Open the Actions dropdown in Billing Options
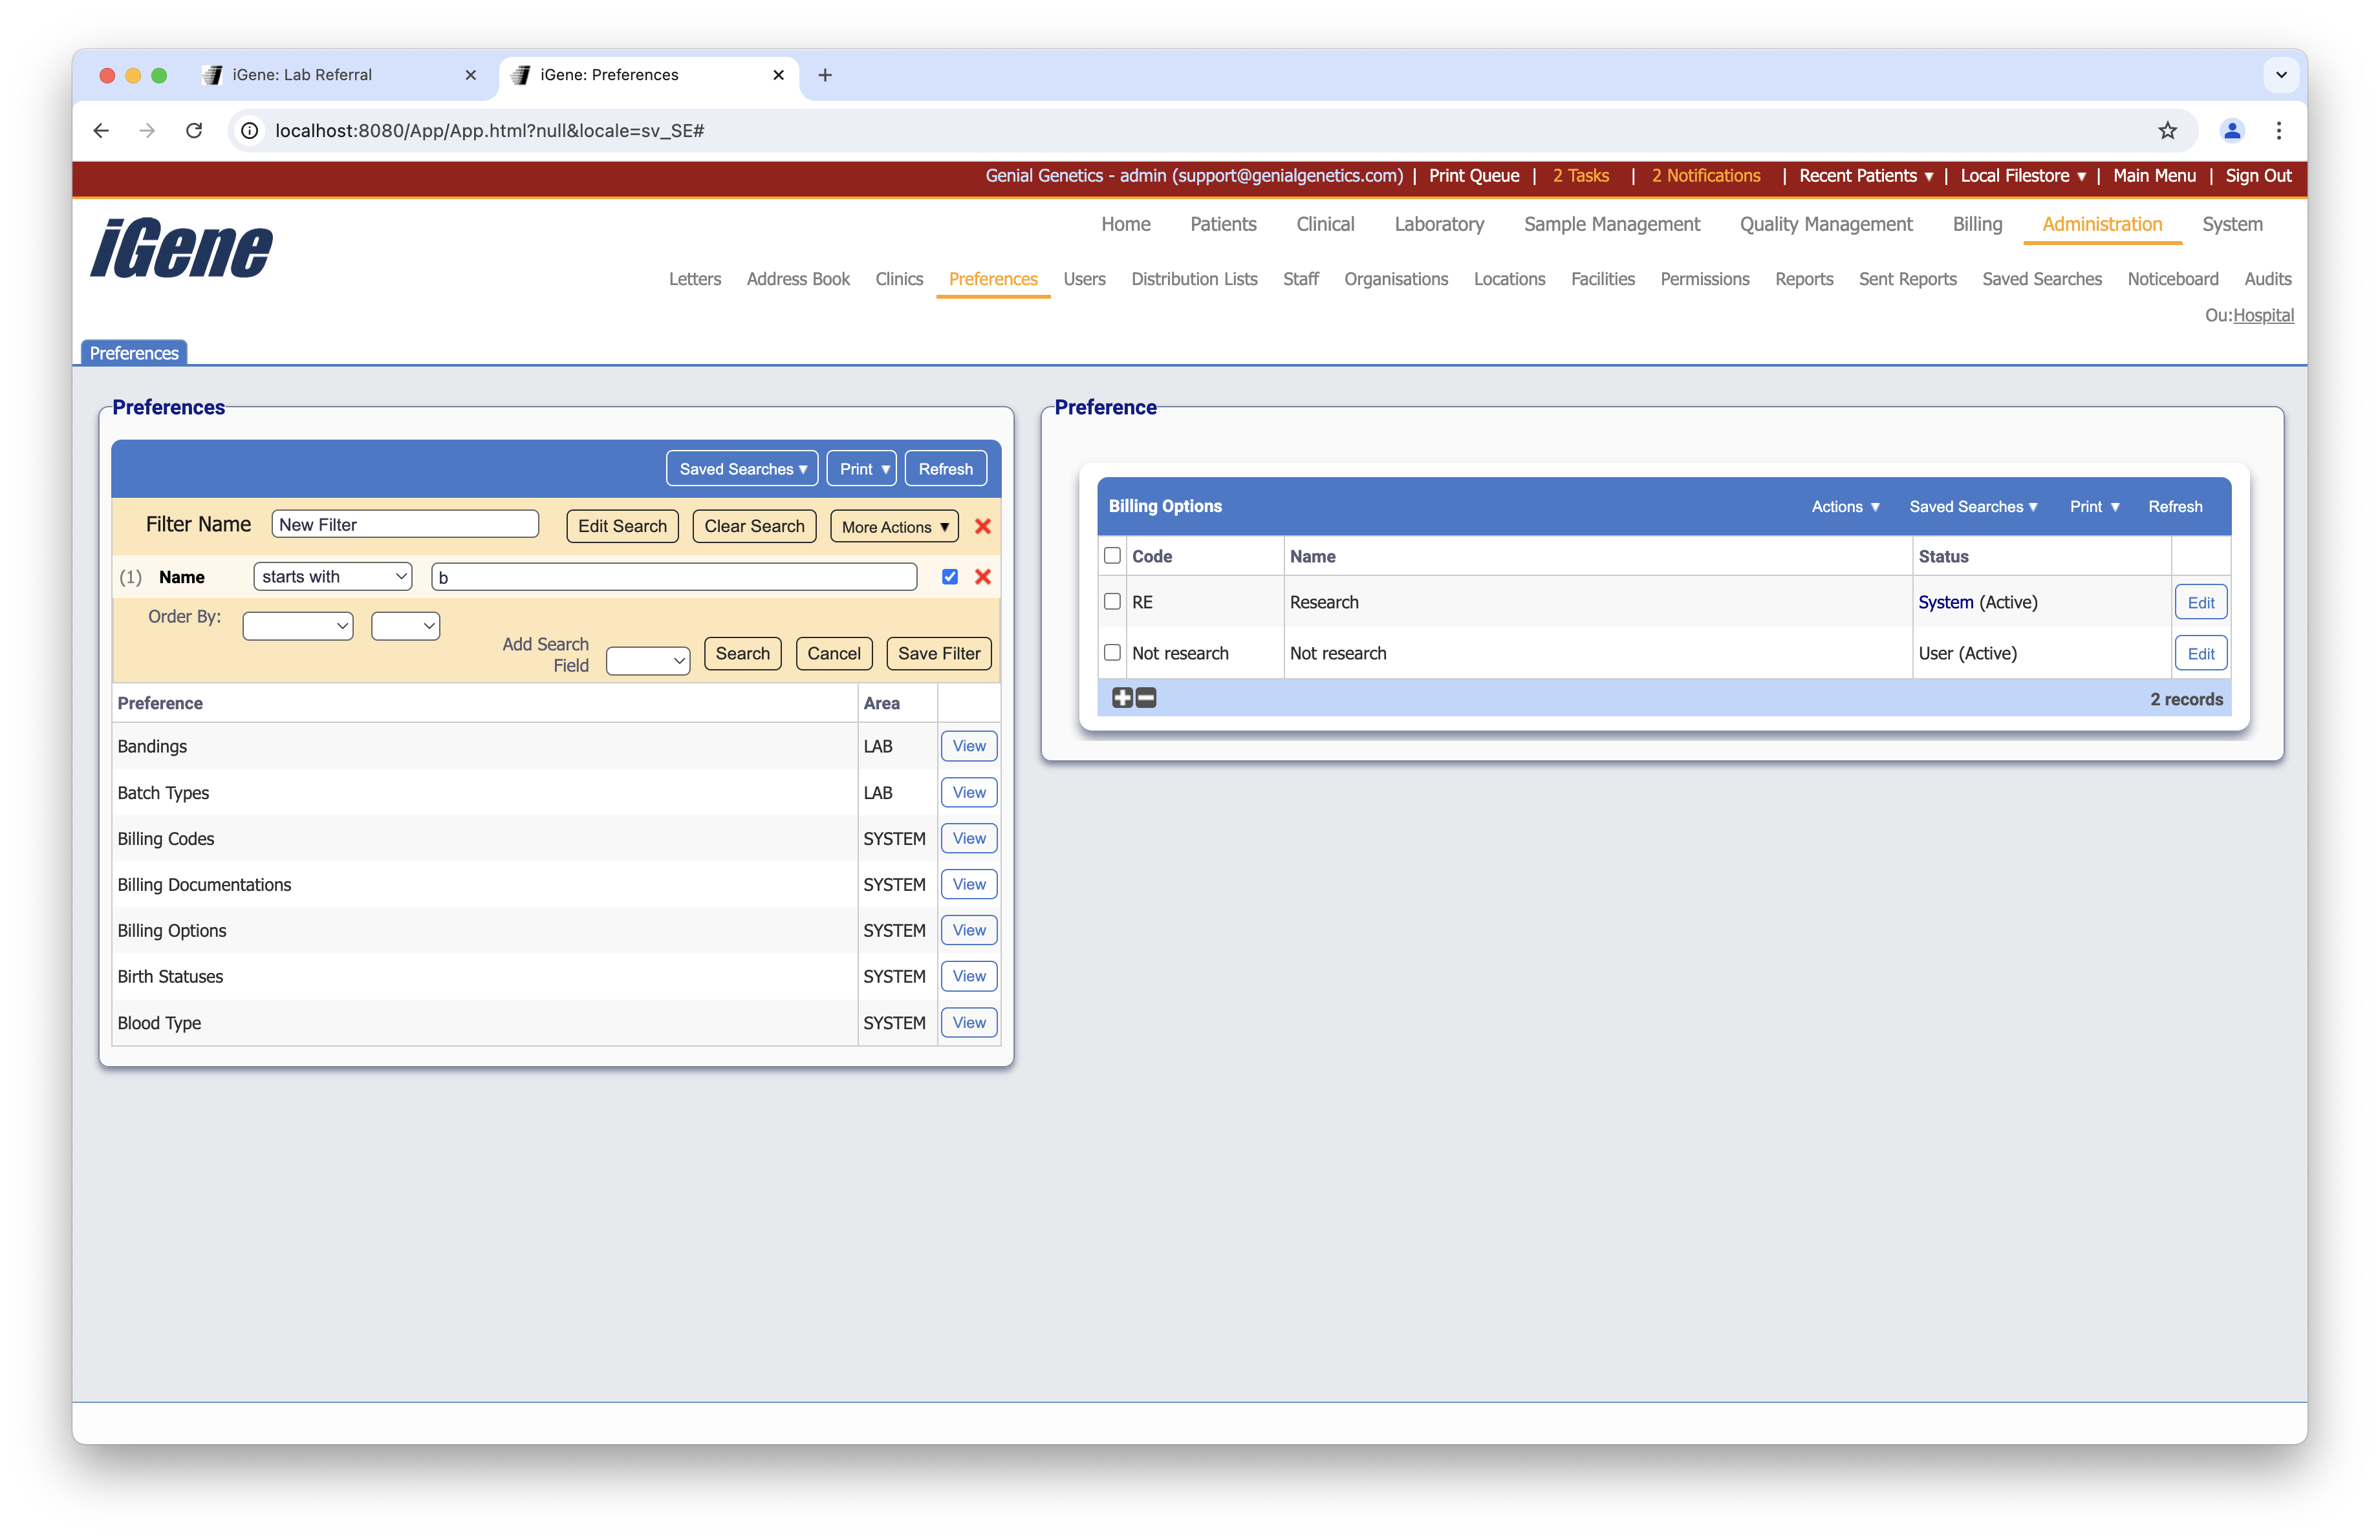 [1845, 507]
